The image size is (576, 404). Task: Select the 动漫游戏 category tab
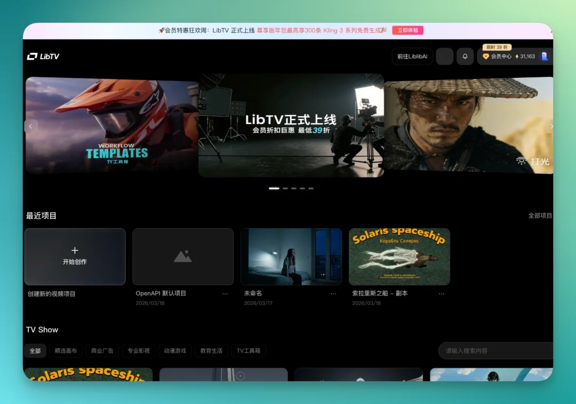[174, 351]
